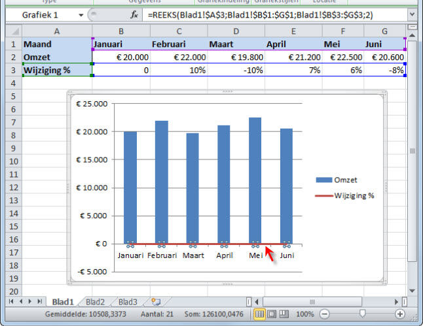The width and height of the screenshot is (423, 326).
Task: Click the cell with April header
Action: (x=293, y=44)
